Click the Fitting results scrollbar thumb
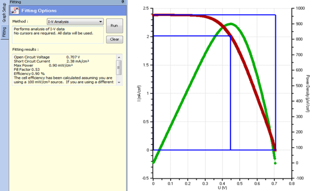314x191 pixels. pyautogui.click(x=119, y=66)
